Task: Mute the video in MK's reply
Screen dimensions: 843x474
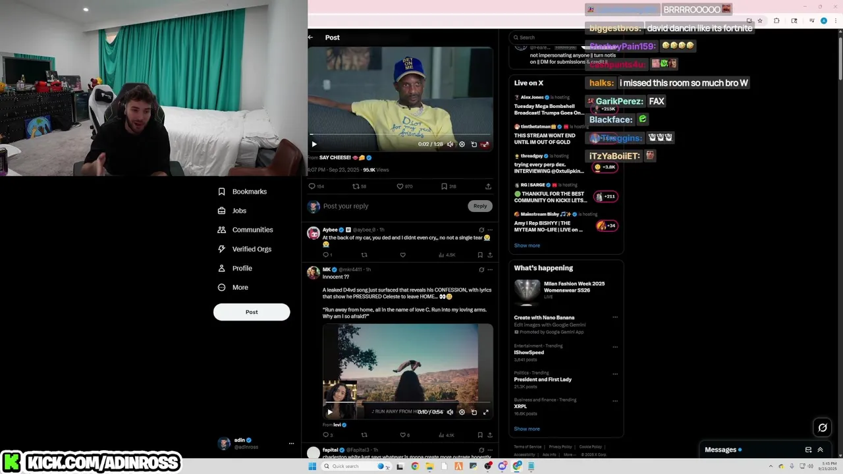Action: pos(450,412)
